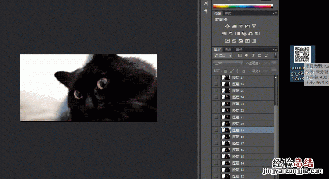Show 图层 19 via its visibility box

point(215,130)
